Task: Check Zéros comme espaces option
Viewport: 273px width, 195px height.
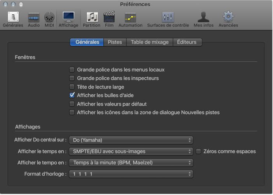Action: click(198, 151)
